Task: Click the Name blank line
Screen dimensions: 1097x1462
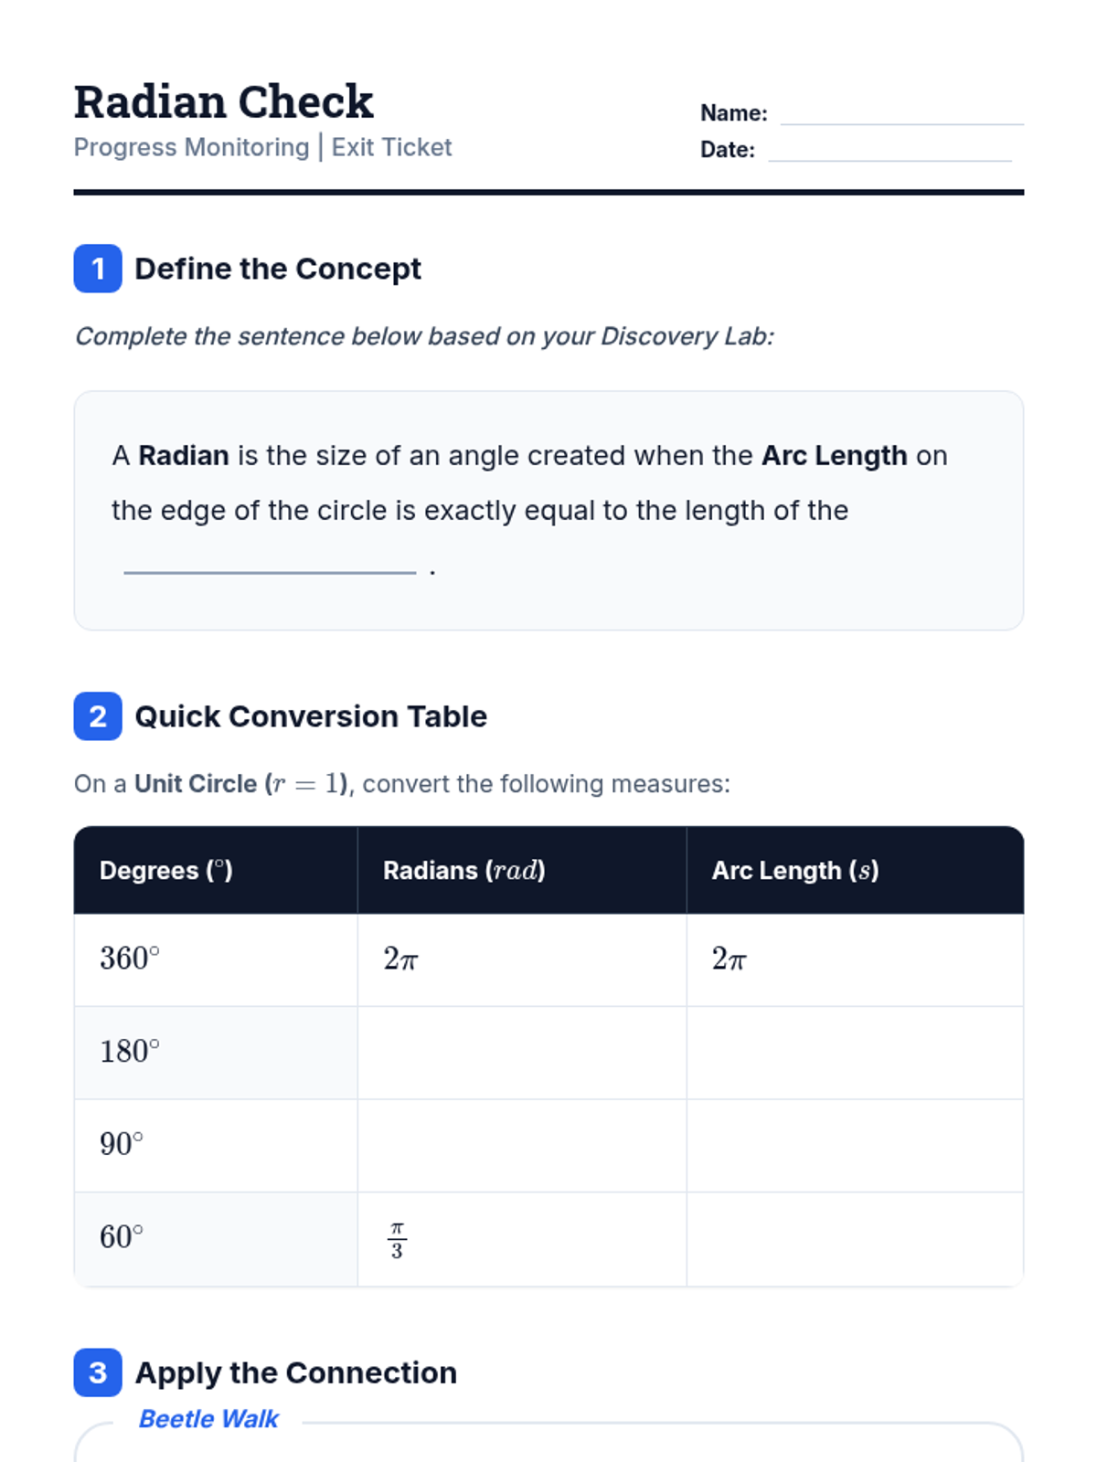Action: coord(901,115)
